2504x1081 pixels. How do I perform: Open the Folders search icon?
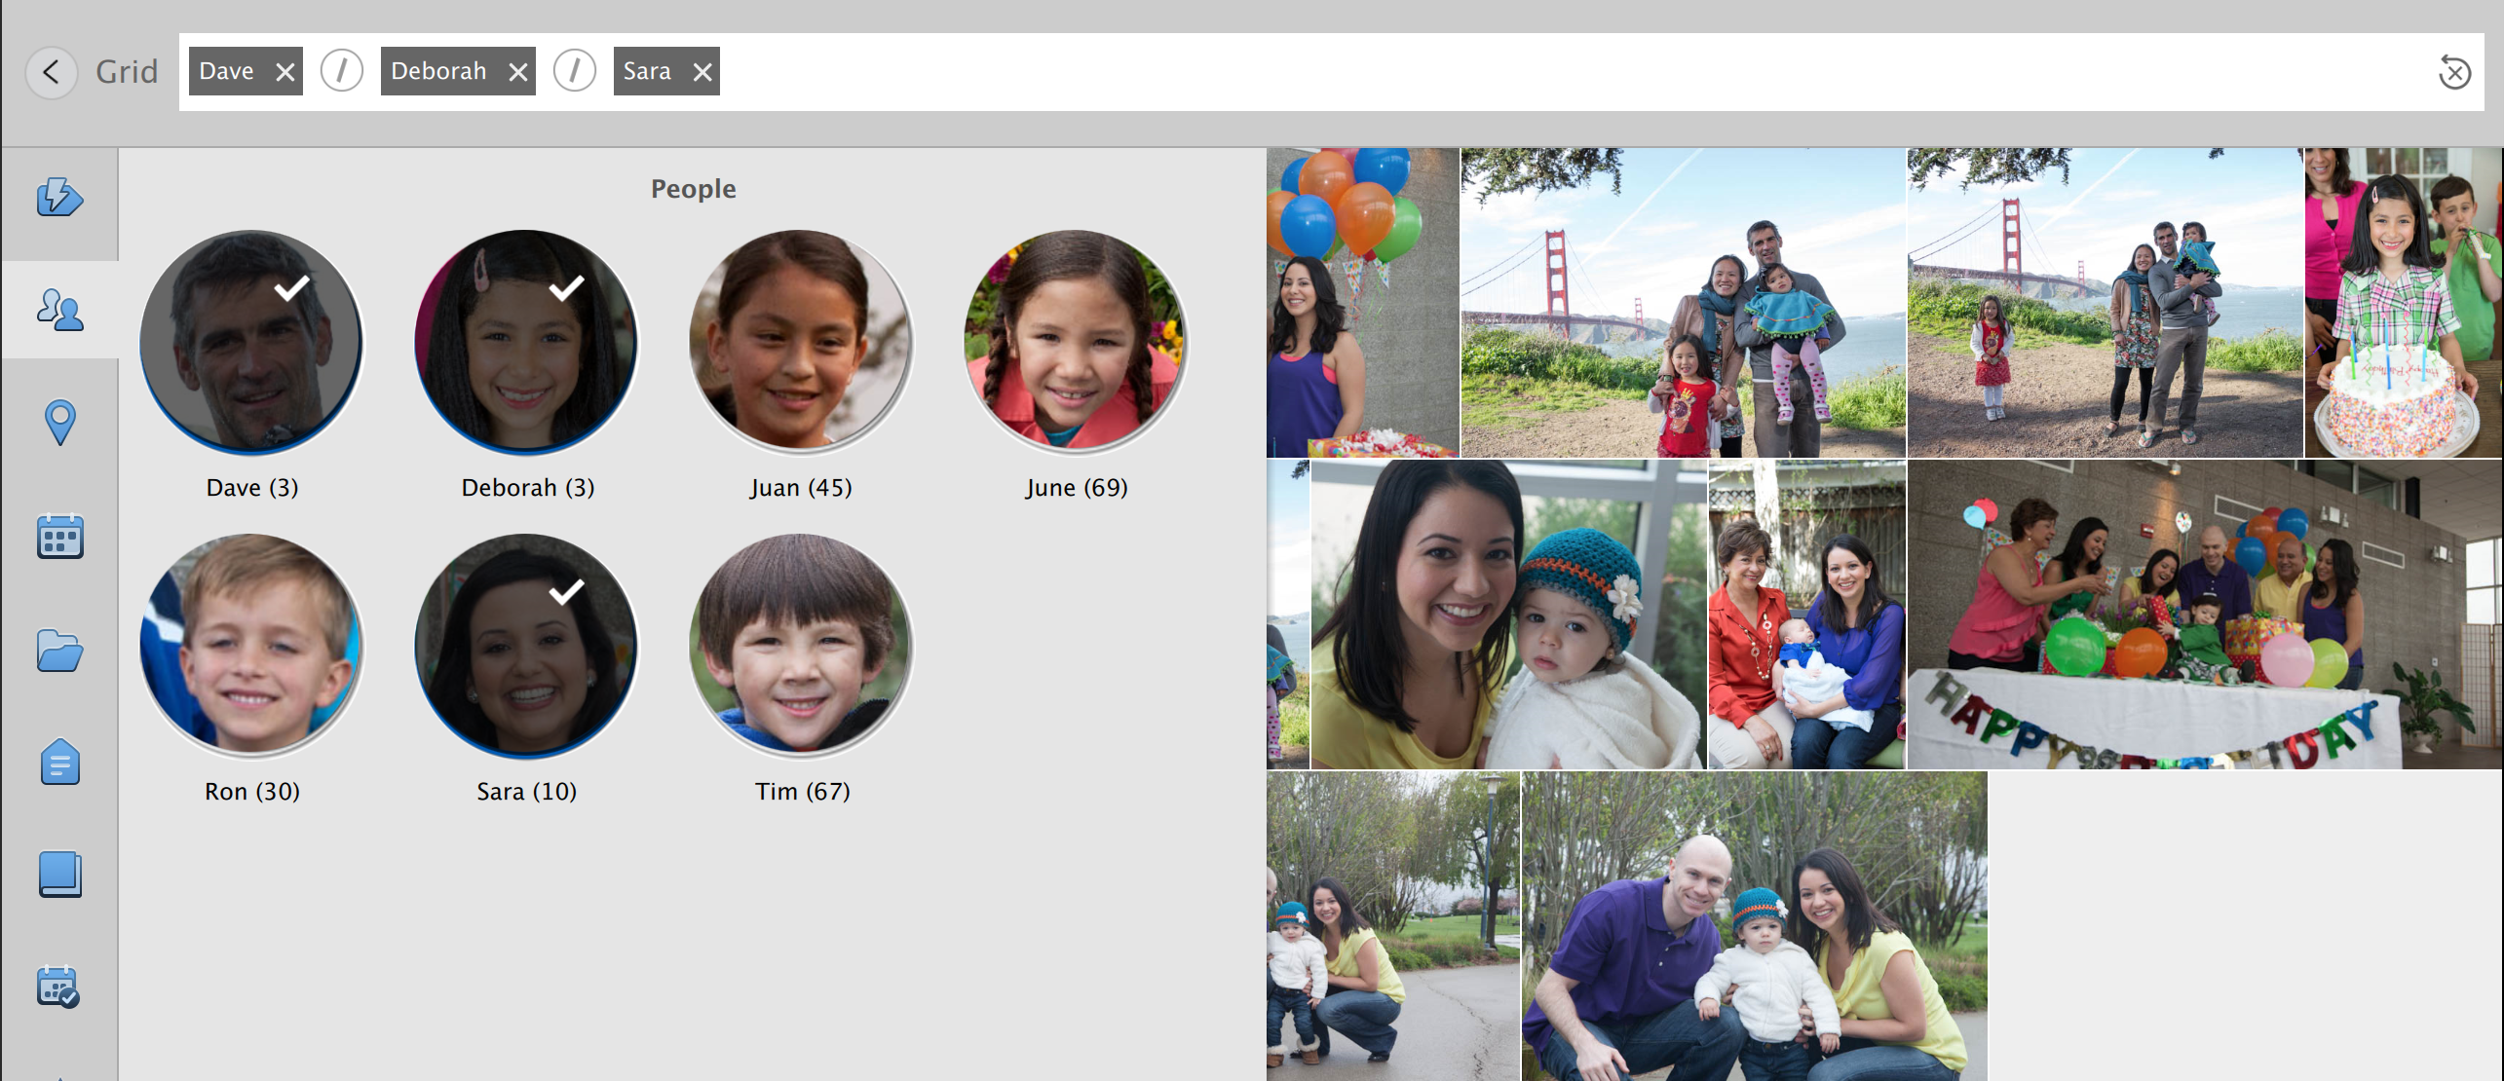(x=59, y=651)
